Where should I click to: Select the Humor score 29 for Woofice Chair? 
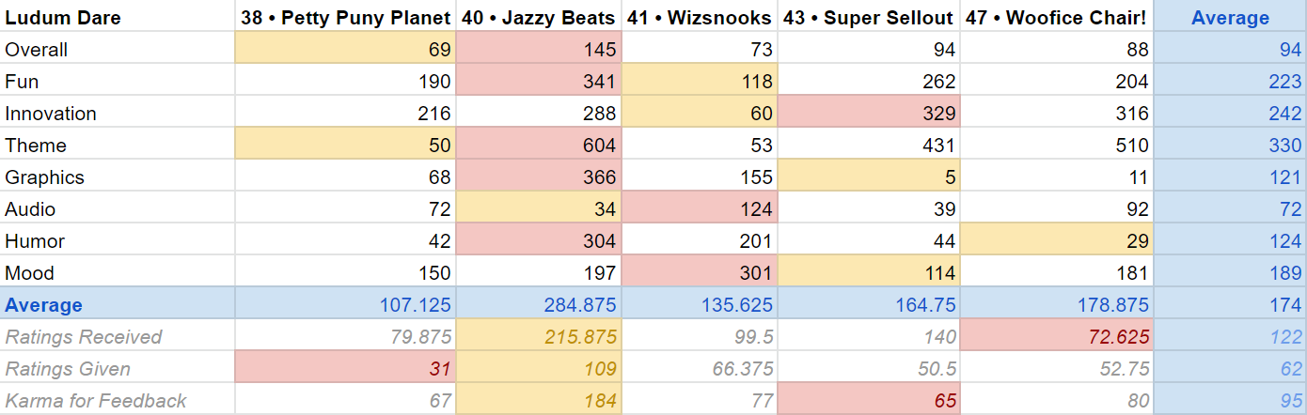coord(1057,240)
